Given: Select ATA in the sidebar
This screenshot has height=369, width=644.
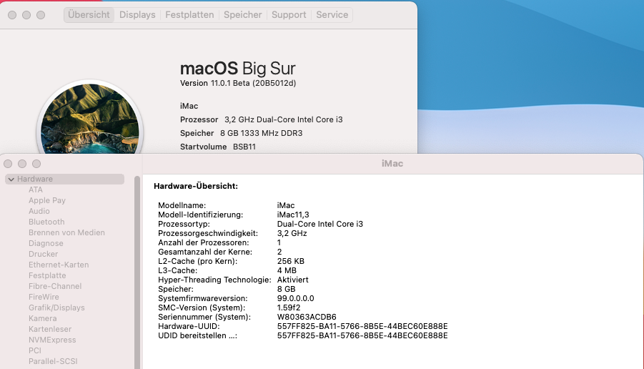Looking at the screenshot, I should tap(35, 190).
